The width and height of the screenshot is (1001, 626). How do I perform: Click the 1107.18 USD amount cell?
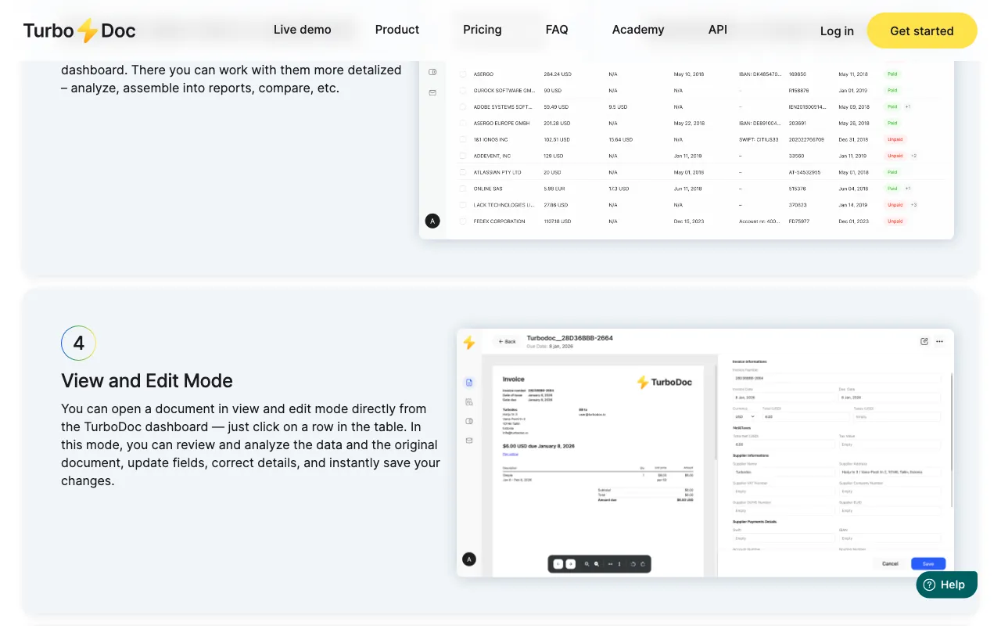[558, 221]
